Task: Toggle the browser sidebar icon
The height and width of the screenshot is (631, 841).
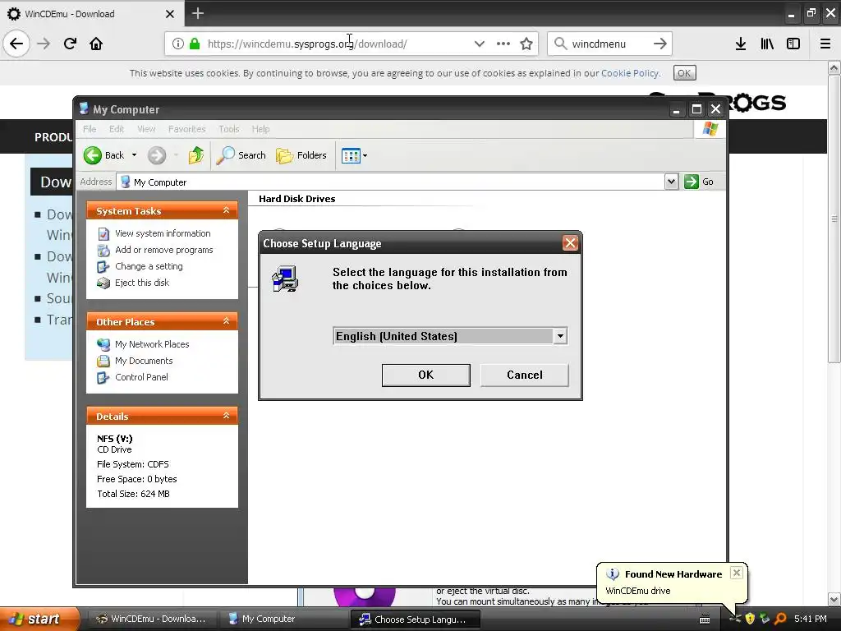Action: (793, 44)
